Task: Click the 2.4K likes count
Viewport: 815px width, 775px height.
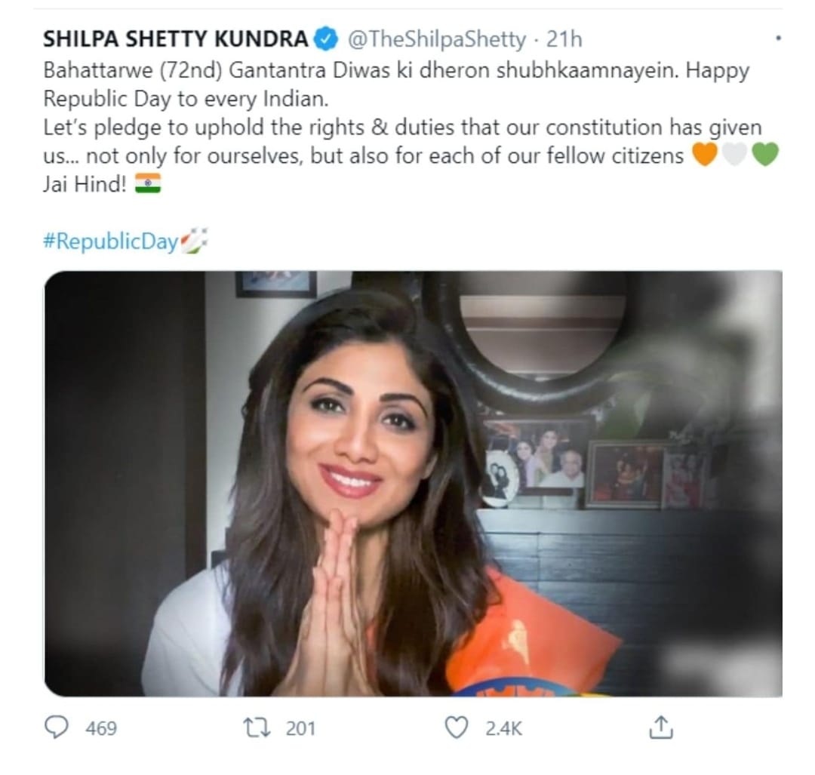Action: [503, 728]
